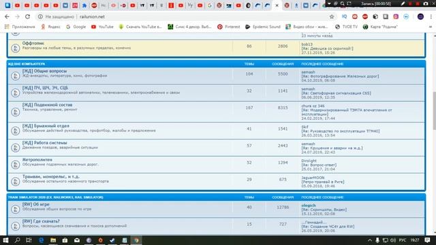Click the recorder camera snapshot icon
Image resolution: width=436 pixels, height=245 pixels.
click(x=426, y=3)
